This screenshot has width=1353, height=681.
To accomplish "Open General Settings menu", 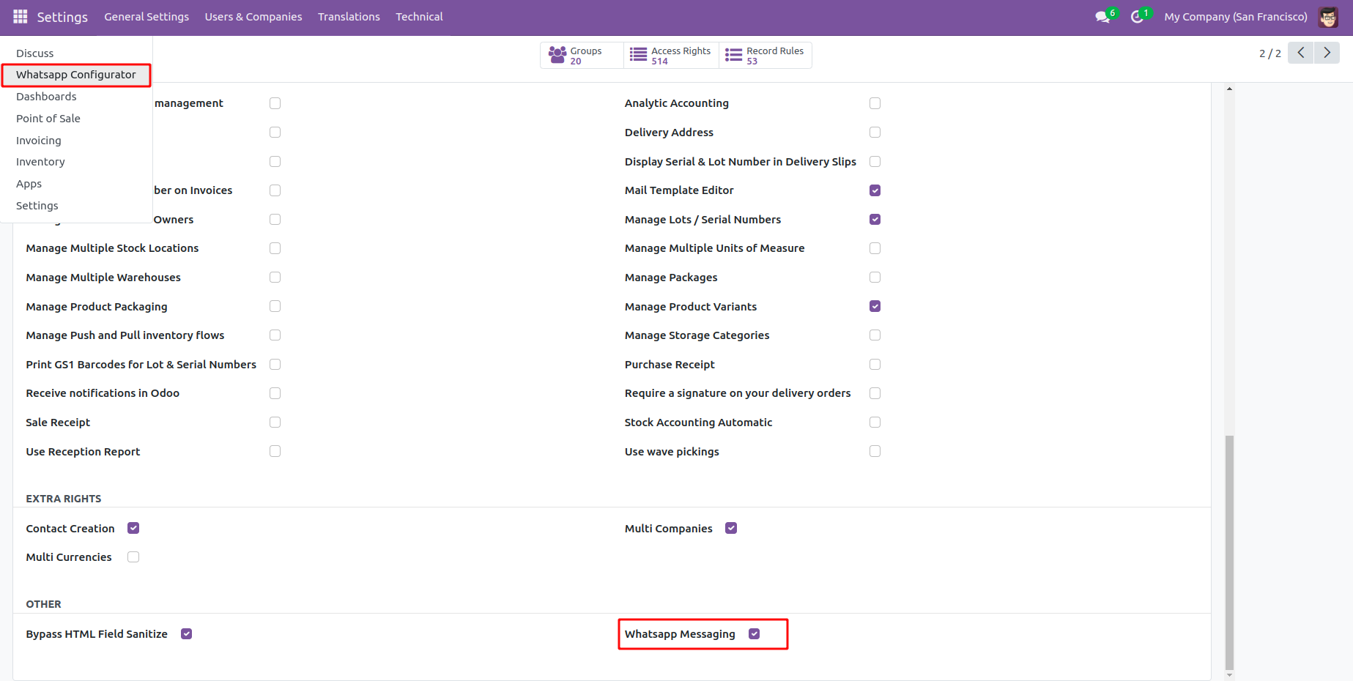I will pos(147,17).
